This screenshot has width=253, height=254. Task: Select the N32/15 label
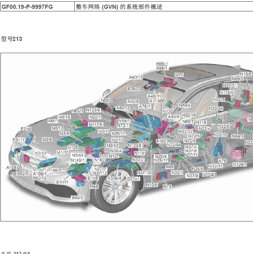tap(220, 135)
